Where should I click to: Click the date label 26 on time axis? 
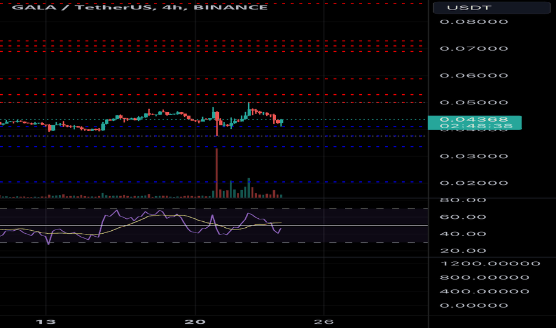click(324, 322)
